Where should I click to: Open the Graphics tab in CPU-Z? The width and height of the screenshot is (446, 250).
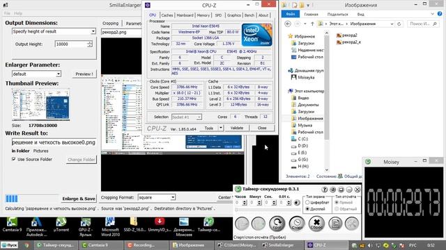pos(234,15)
